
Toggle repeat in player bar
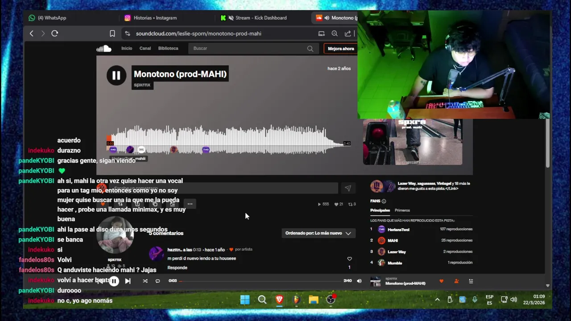pyautogui.click(x=157, y=281)
